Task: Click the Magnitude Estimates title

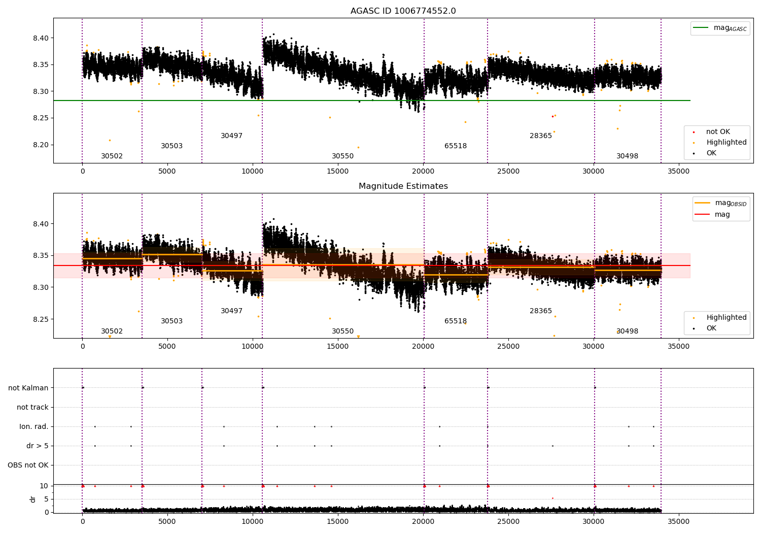Action: point(403,186)
